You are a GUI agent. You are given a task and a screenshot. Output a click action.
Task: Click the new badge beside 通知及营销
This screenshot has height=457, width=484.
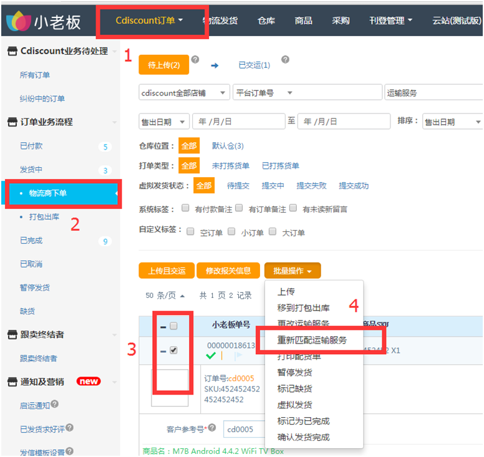point(89,382)
